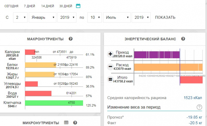This screenshot has width=207, height=126.
Task: Select the Сегодня period tab
Action: tap(12, 6)
